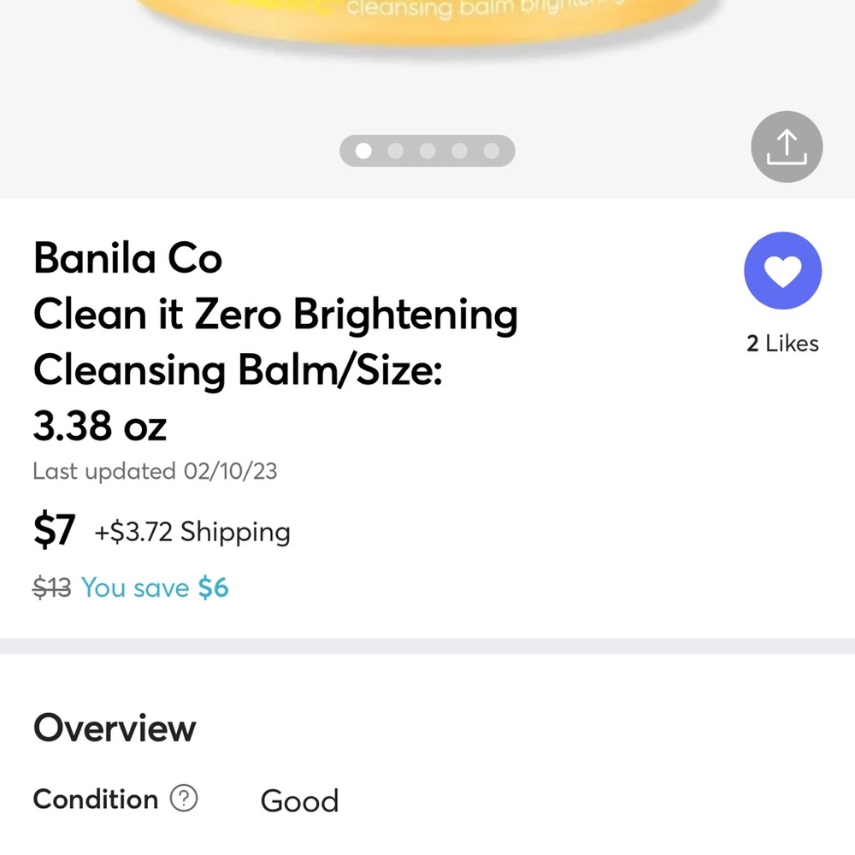
Task: Tap the Banila Co brand name
Action: pyautogui.click(x=127, y=258)
